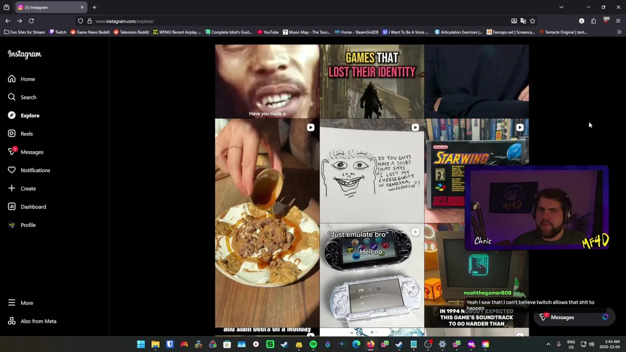Open the dark blue sleeve post thumbnail
This screenshot has width=626, height=352.
coord(476,81)
